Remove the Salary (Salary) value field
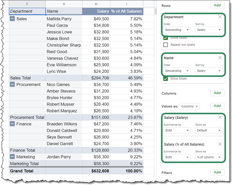Screen dimensions: 232x185 pyautogui.click(x=220, y=117)
